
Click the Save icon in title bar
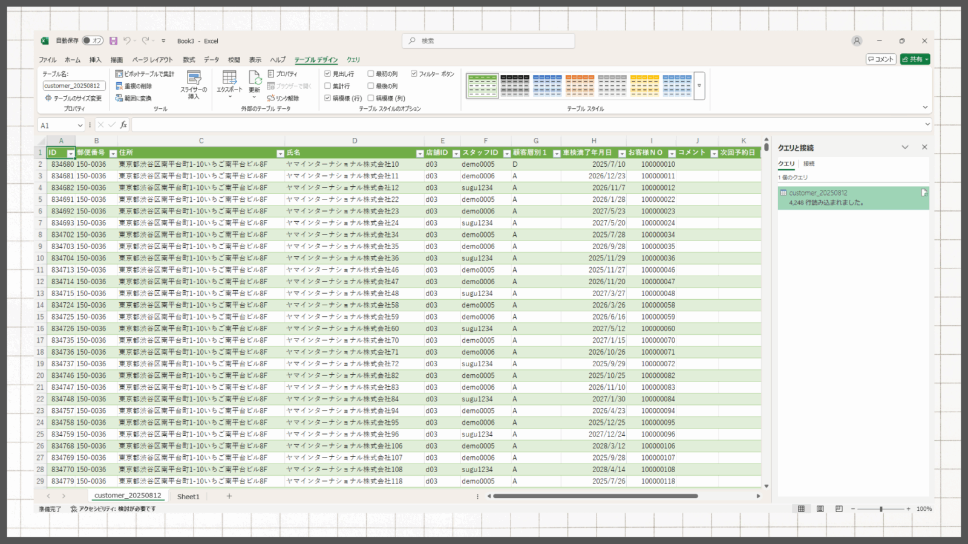pyautogui.click(x=113, y=41)
